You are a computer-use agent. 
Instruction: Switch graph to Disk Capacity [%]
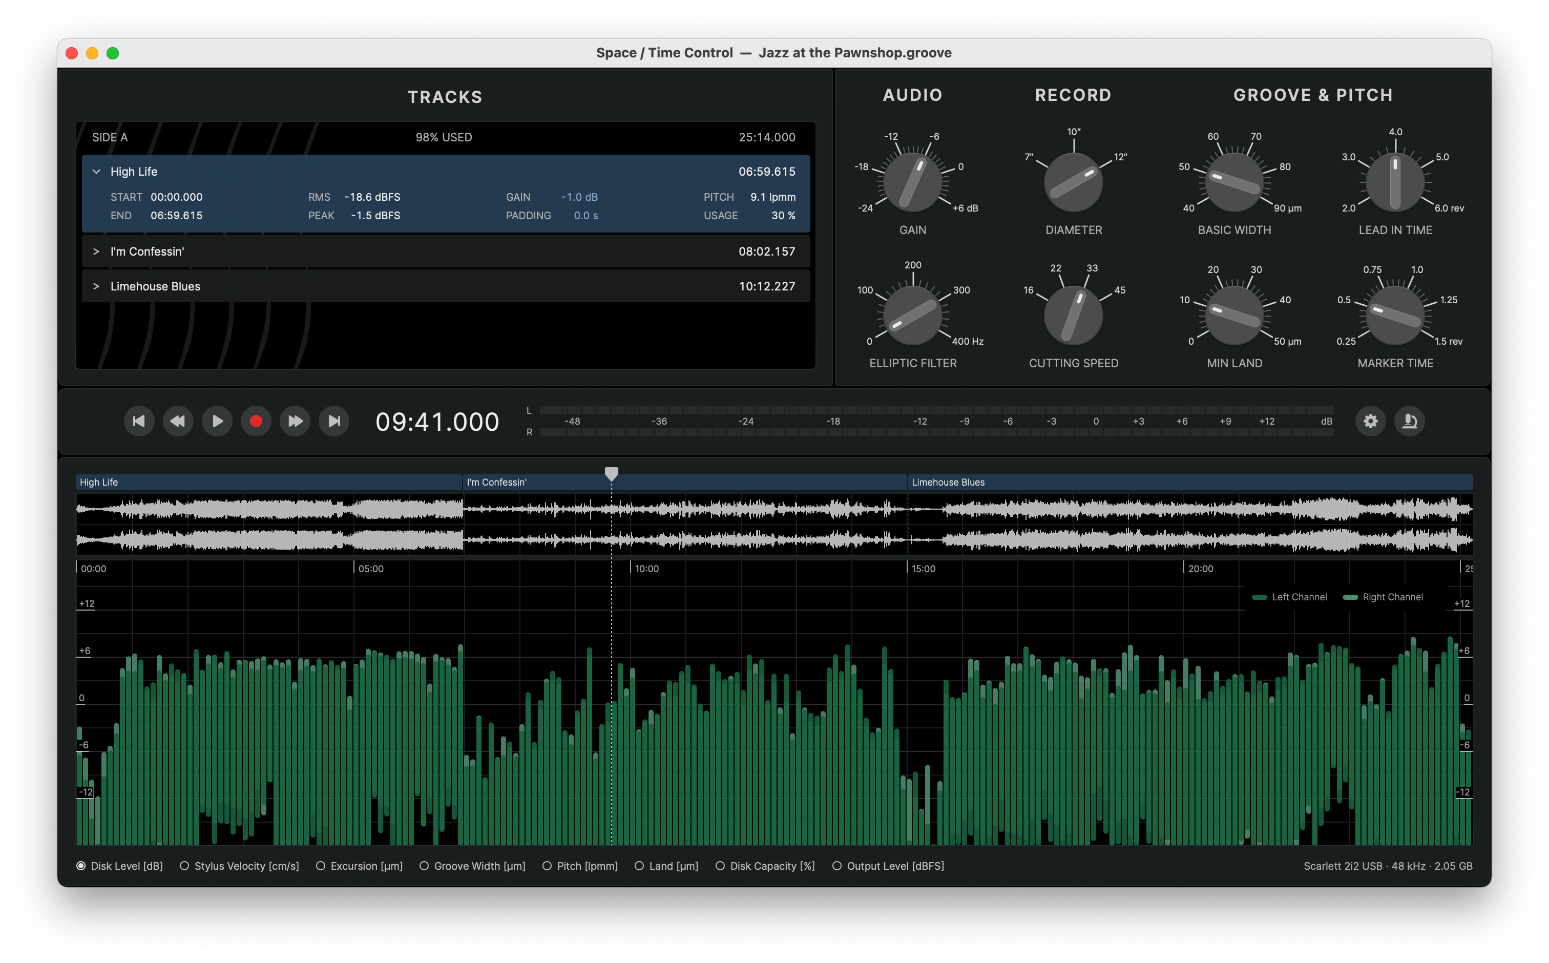(720, 866)
